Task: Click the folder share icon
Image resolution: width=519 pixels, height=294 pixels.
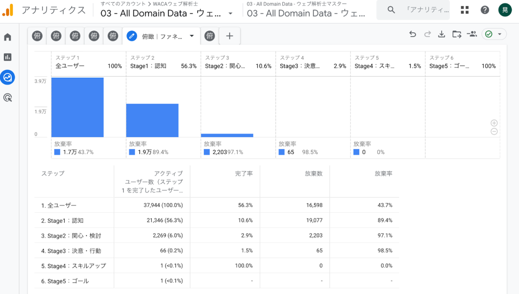Action: (457, 34)
